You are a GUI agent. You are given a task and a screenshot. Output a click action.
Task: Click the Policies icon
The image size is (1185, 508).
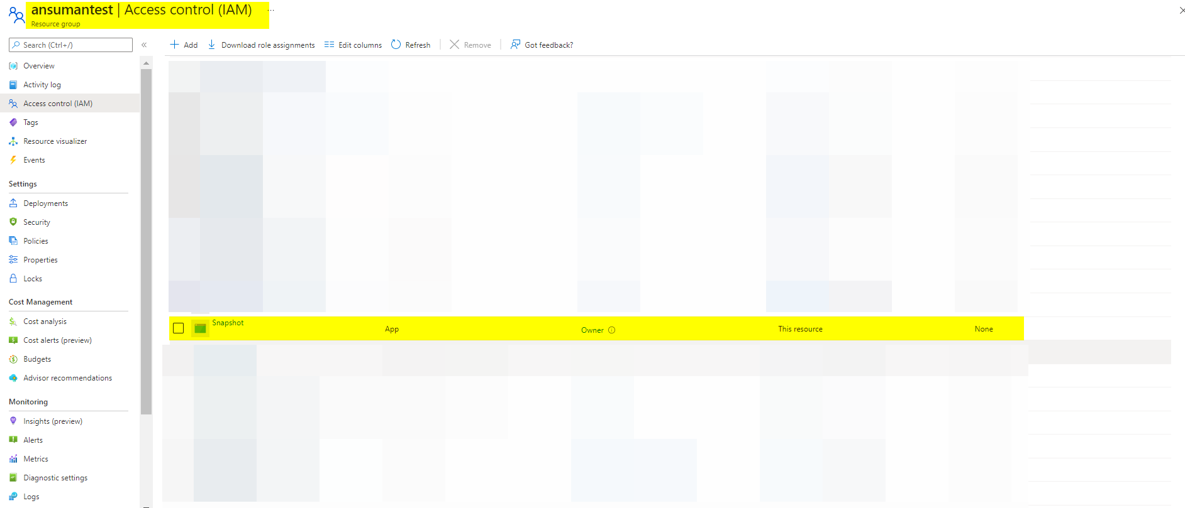(x=13, y=241)
